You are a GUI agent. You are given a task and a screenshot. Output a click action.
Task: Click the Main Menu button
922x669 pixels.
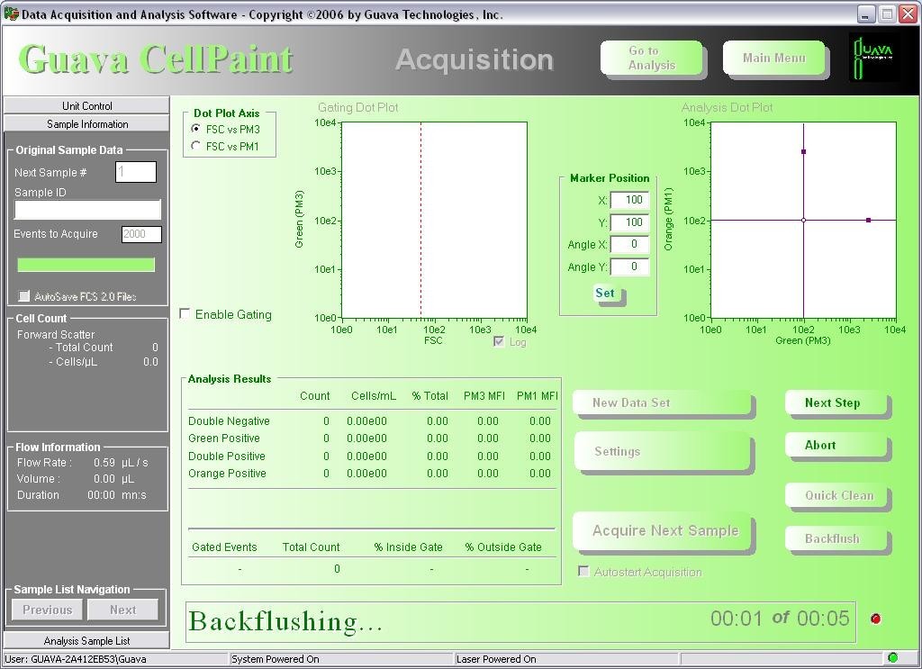(773, 58)
